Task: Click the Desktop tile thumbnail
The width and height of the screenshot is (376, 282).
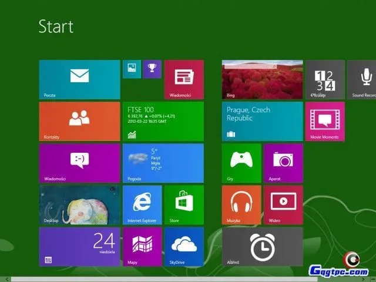Action: coord(79,205)
